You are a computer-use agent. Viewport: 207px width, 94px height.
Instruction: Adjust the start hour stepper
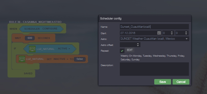172,33
